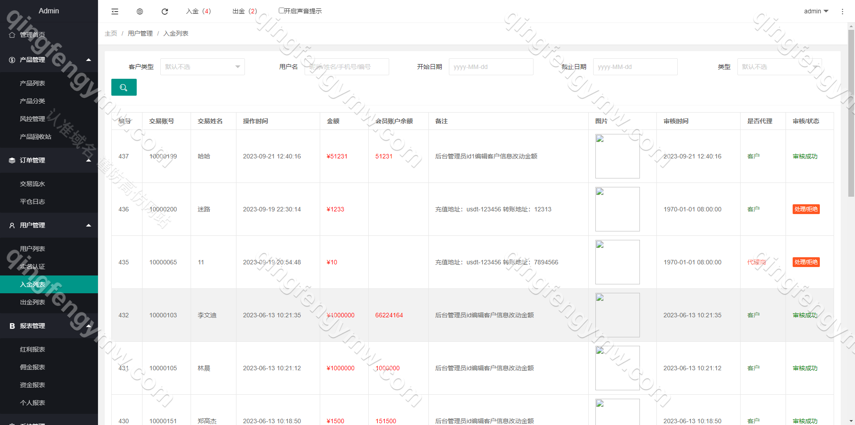The width and height of the screenshot is (855, 425).
Task: Open the globe website icon
Action: [x=140, y=12]
